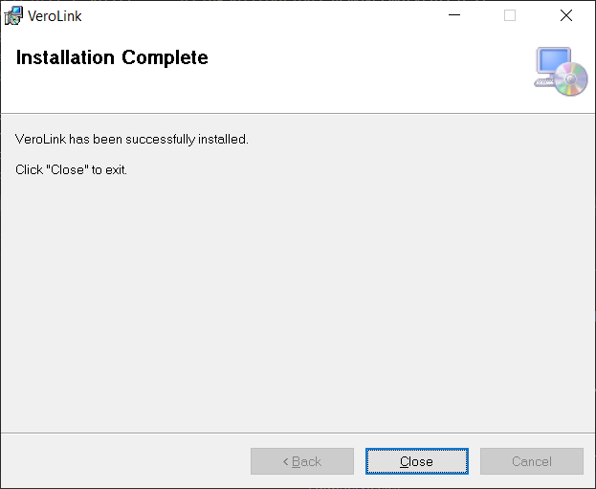Click the computer and disc setup graphic
Viewport: 596px width, 489px height.
[x=560, y=71]
